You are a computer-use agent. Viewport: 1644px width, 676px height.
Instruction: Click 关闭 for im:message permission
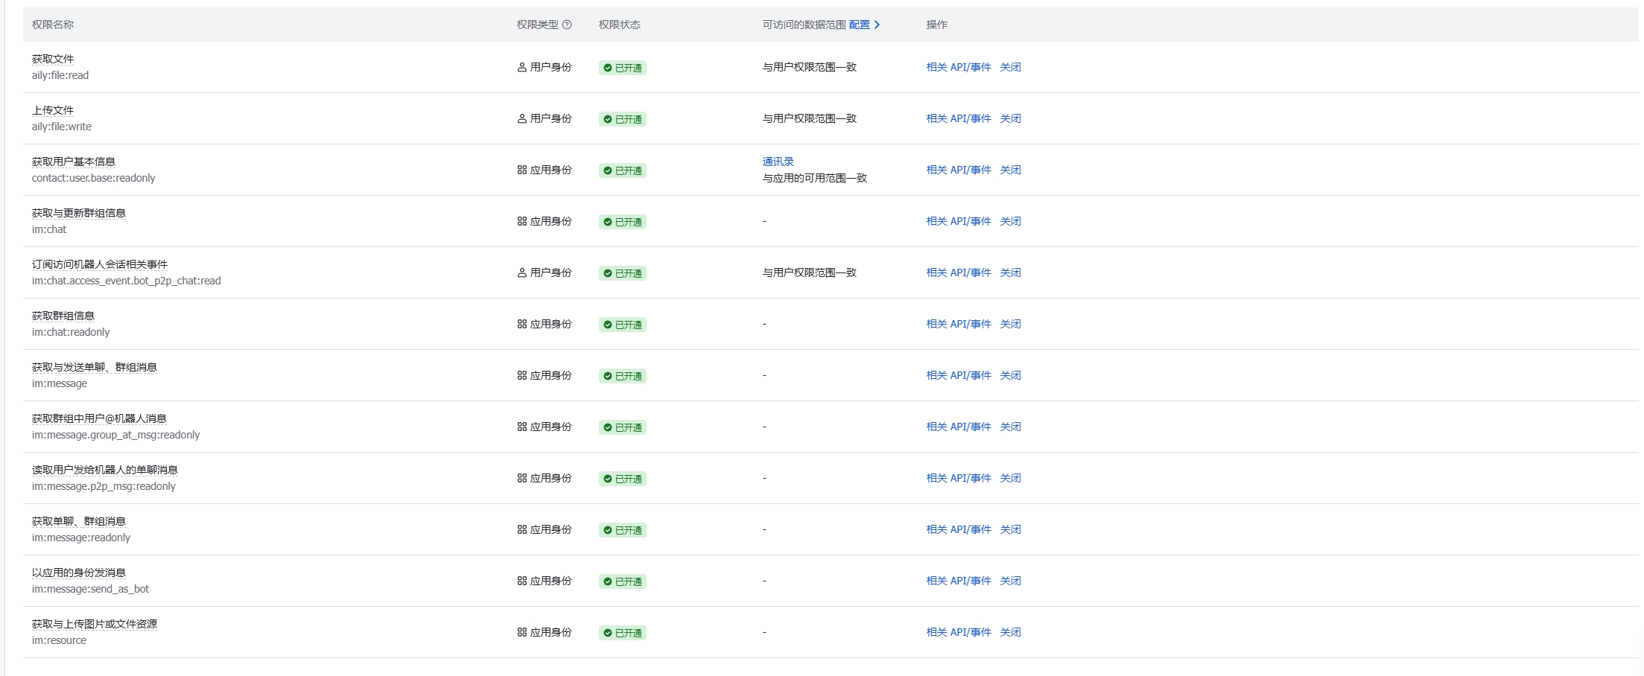(1010, 375)
